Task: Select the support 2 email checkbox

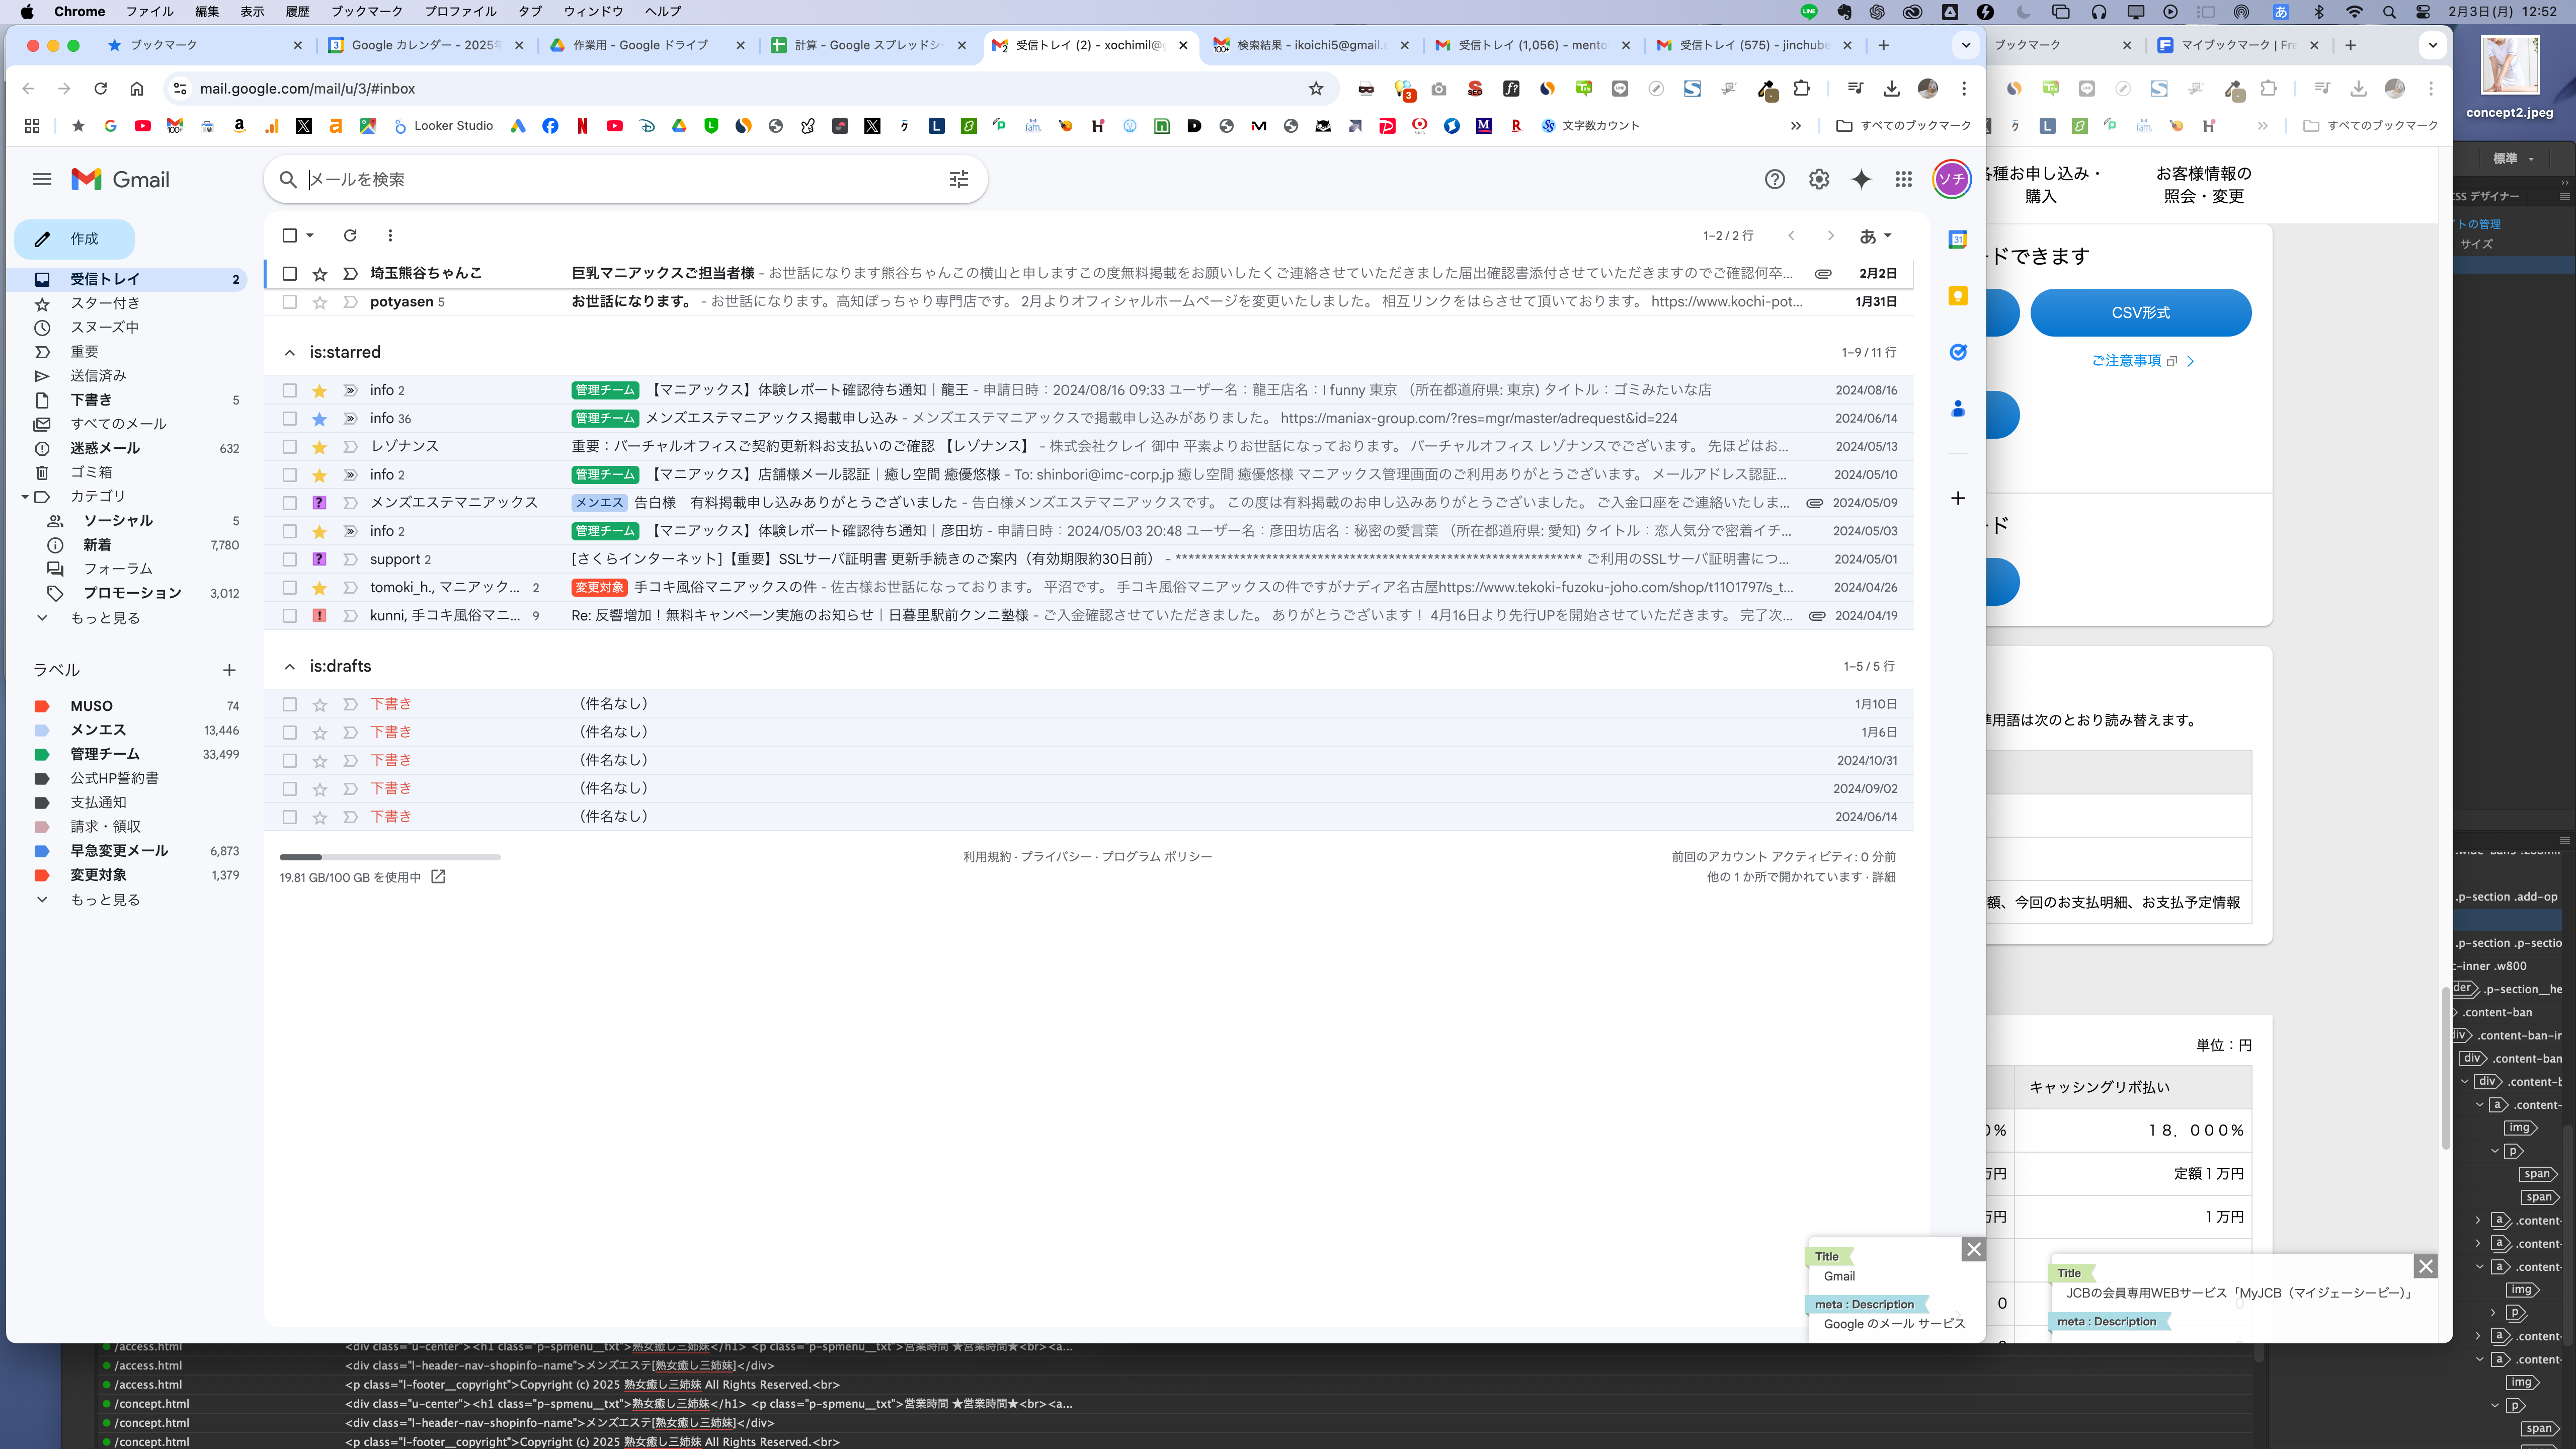Action: pos(290,559)
